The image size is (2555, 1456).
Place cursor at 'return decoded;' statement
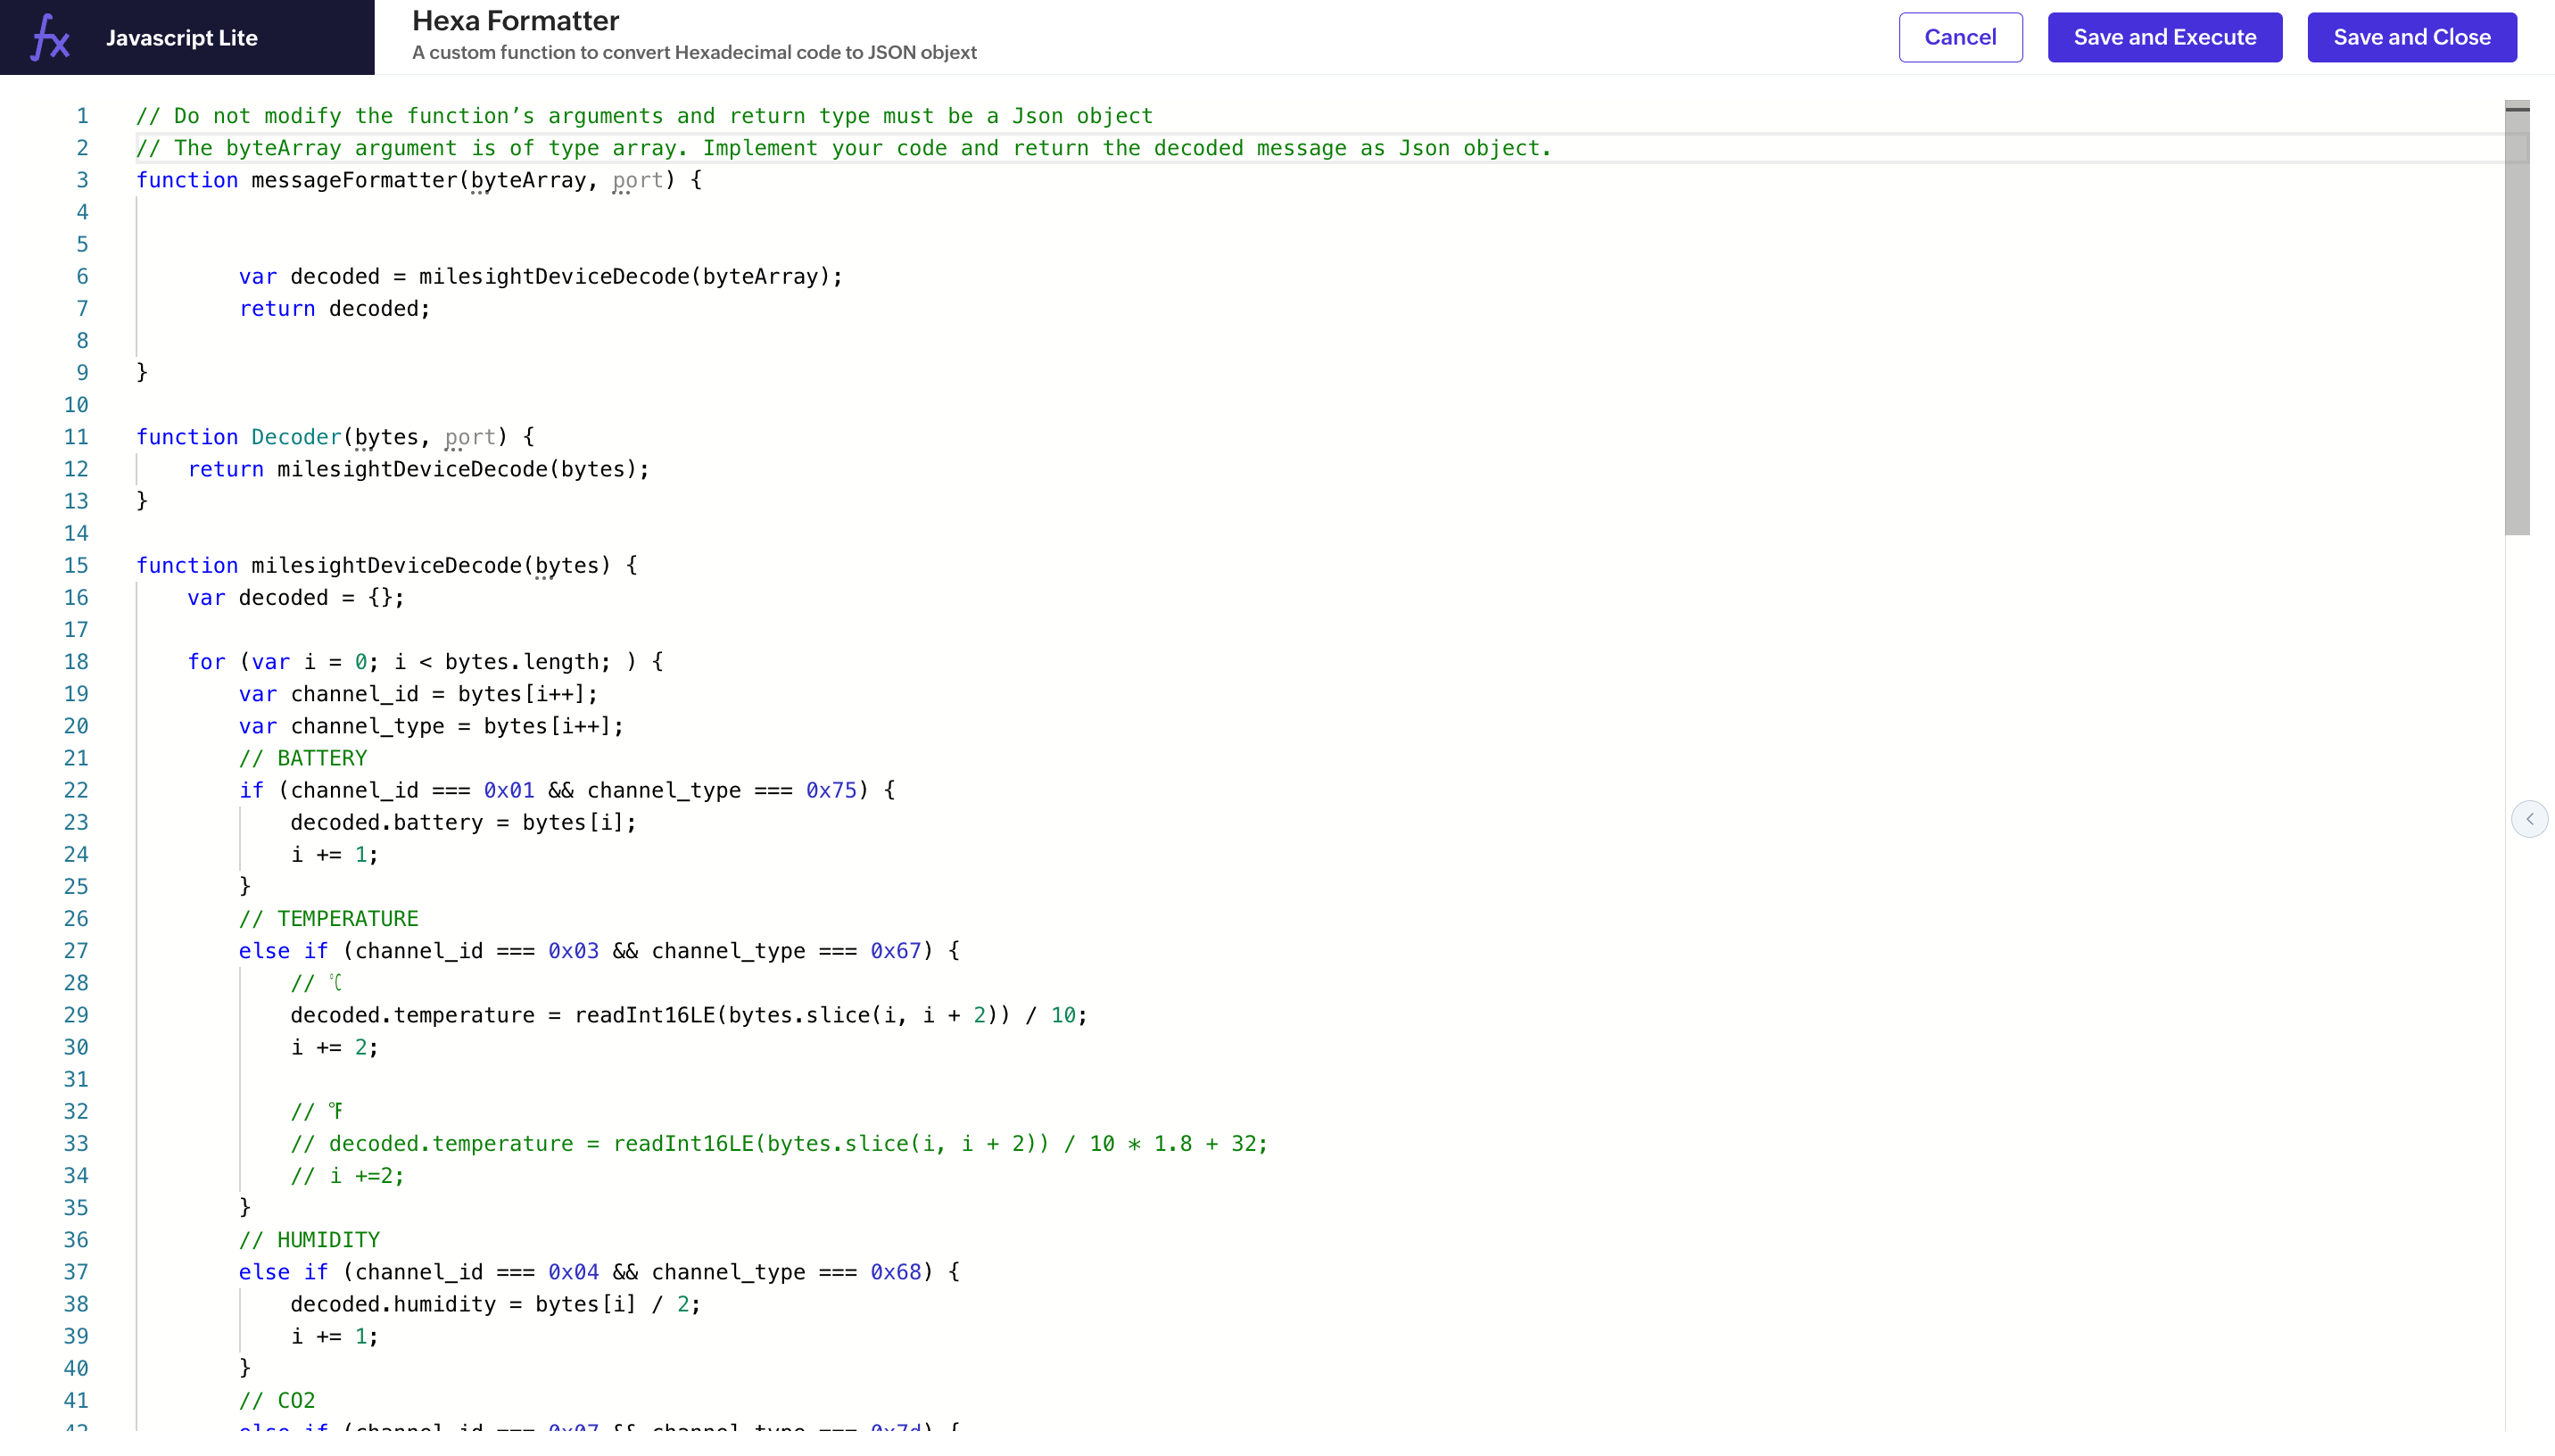click(x=335, y=308)
